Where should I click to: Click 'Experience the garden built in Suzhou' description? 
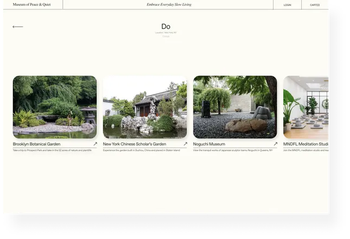click(x=141, y=150)
